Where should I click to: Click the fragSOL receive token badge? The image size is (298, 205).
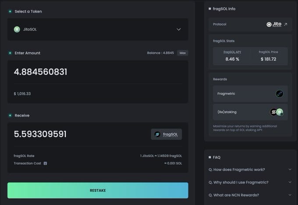tap(166, 134)
